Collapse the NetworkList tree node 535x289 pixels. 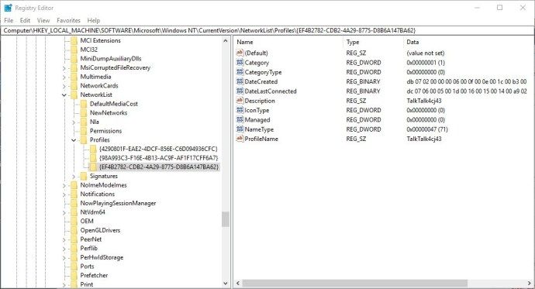[64, 95]
